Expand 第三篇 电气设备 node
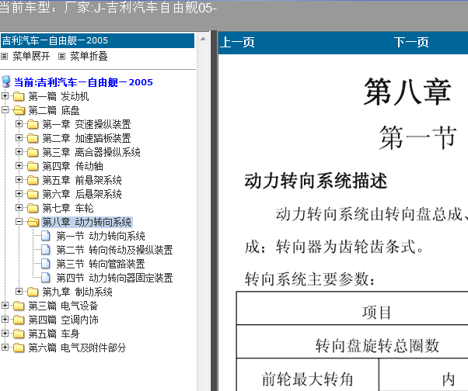The width and height of the screenshot is (468, 391). (x=5, y=305)
